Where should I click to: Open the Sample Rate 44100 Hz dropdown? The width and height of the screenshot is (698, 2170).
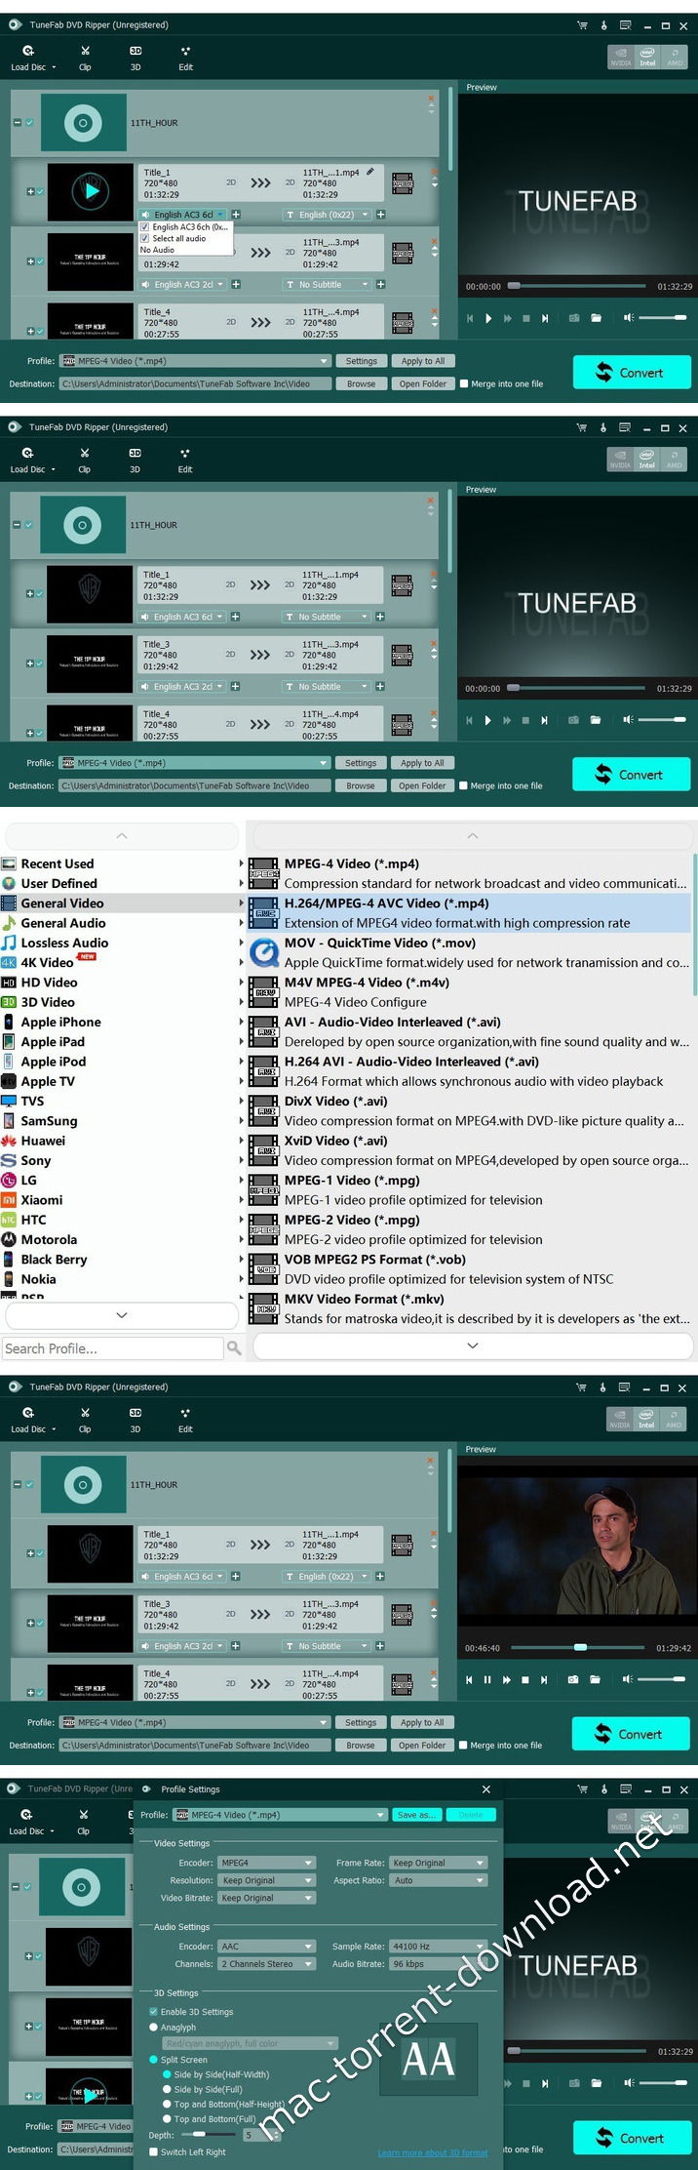point(438,1947)
